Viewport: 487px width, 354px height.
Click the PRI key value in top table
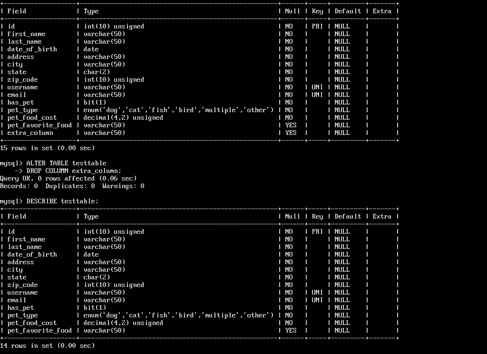[x=317, y=26]
